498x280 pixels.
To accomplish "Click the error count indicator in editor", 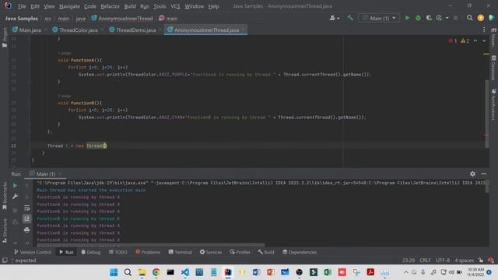I will point(453,40).
